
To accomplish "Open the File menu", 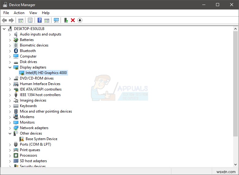I will [6, 13].
